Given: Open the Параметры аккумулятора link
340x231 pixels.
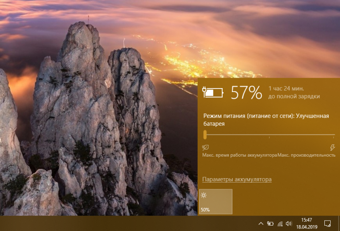Looking at the screenshot, I should point(237,180).
